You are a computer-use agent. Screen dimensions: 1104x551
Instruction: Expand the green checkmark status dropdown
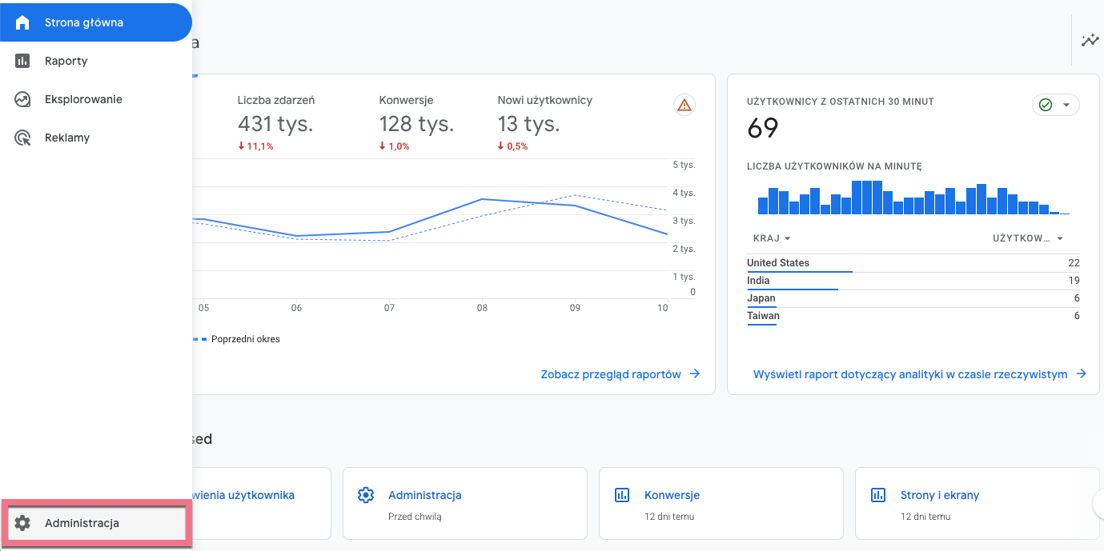(1055, 105)
